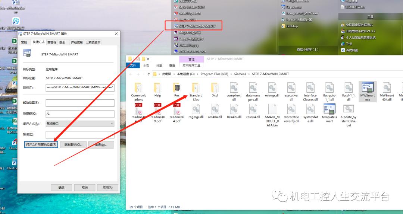Click hour_record_VIEW.exe desktop shortcut
Screen dimensions: 403x214
(300, 13)
